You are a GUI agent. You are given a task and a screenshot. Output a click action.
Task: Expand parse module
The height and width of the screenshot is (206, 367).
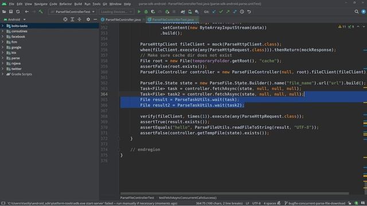tap(2, 58)
